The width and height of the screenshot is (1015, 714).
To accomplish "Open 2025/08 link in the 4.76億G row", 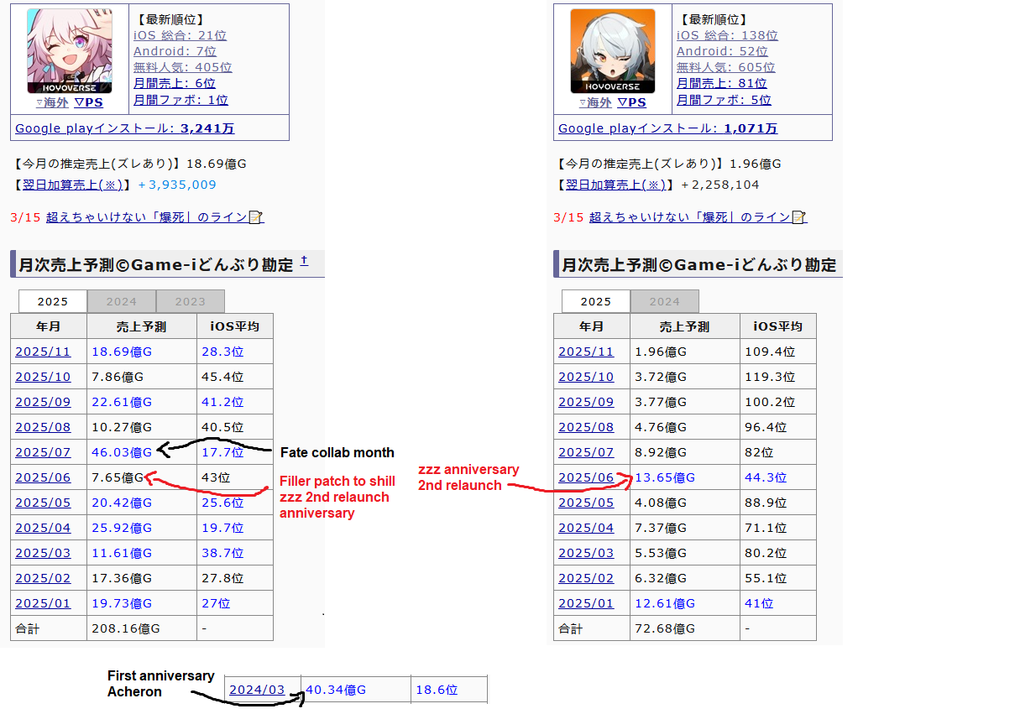I will point(586,427).
